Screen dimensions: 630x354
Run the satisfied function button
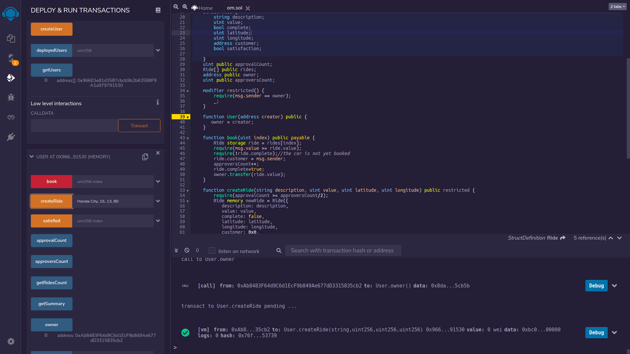pos(52,221)
